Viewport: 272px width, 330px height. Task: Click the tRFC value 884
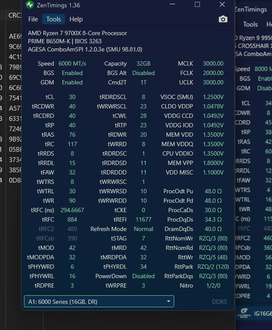coord(72,219)
